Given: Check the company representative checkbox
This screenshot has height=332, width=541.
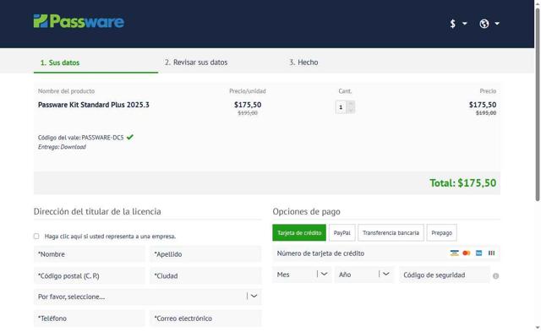Looking at the screenshot, I should click(36, 237).
